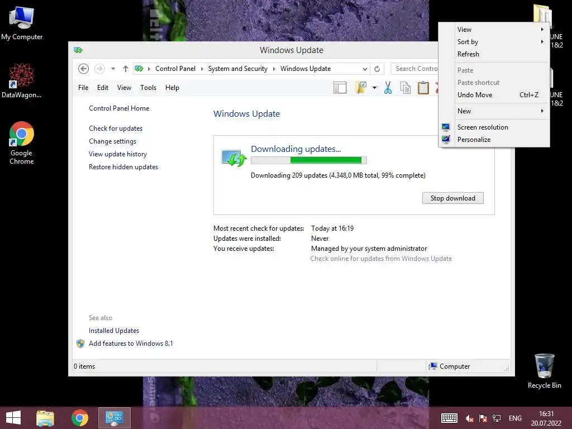Select the Recycle Bin desktop icon

[544, 371]
